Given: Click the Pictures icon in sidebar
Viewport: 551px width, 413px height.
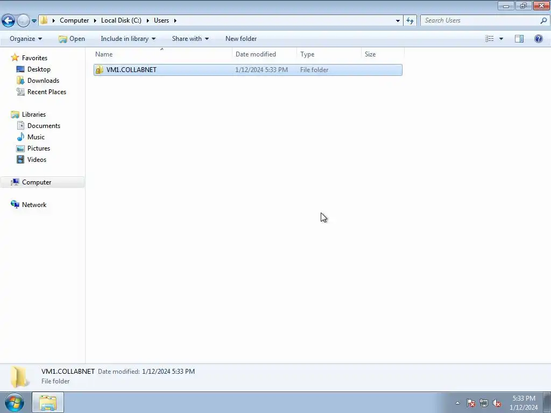Looking at the screenshot, I should click(20, 148).
